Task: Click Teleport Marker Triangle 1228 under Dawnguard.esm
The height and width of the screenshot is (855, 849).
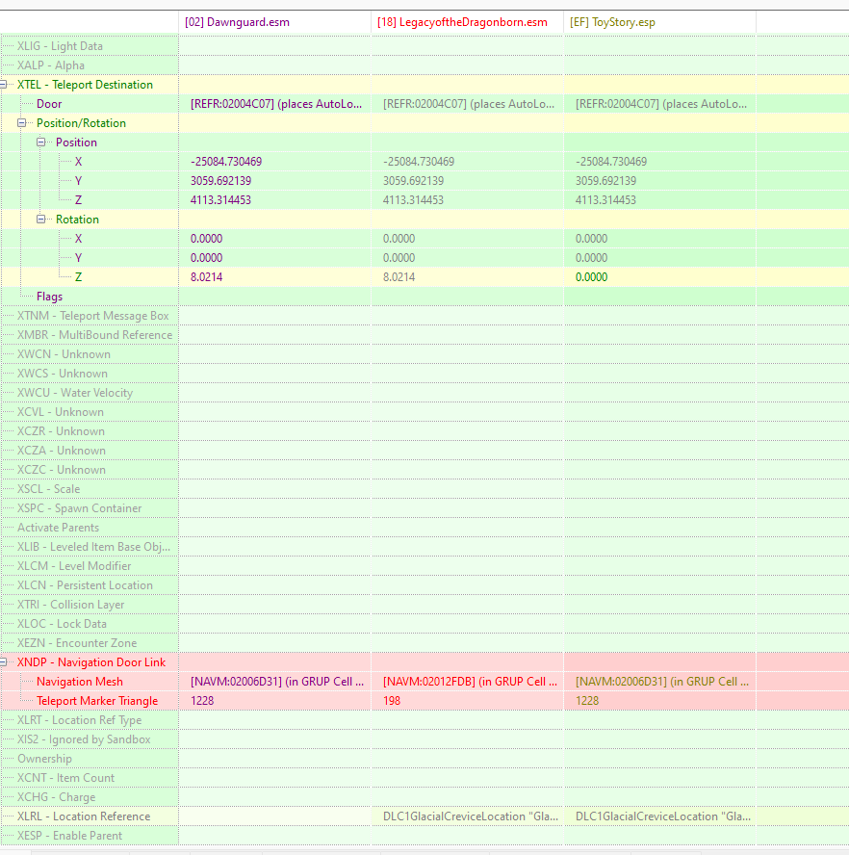Action: pyautogui.click(x=202, y=701)
